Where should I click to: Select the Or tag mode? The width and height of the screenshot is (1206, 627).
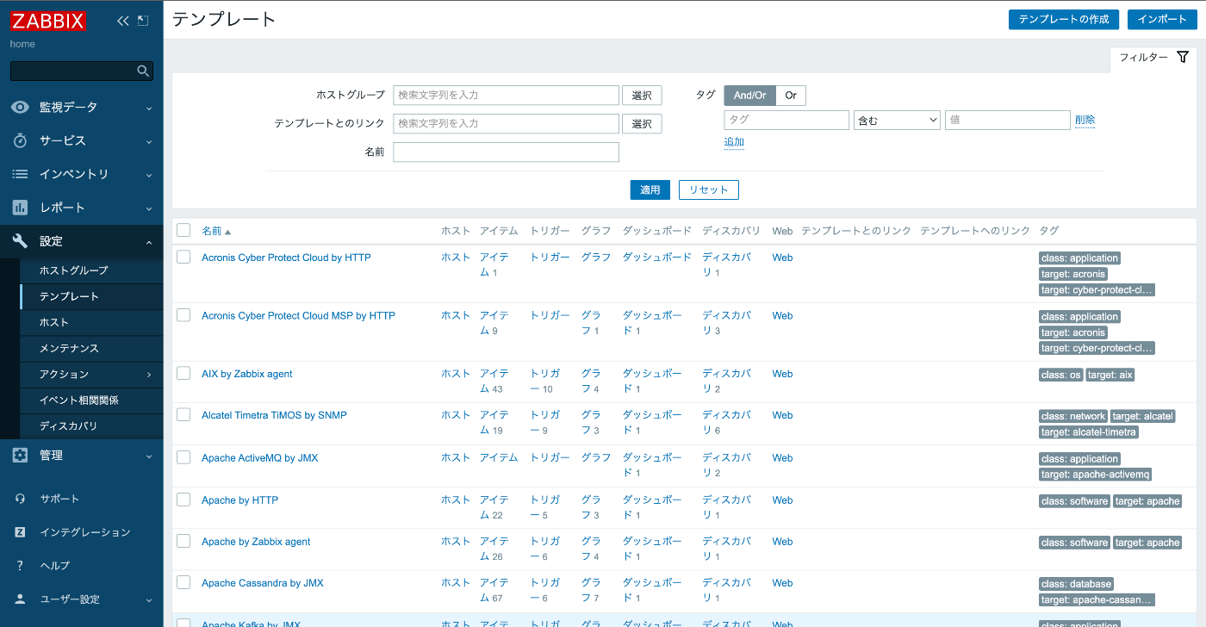[791, 96]
